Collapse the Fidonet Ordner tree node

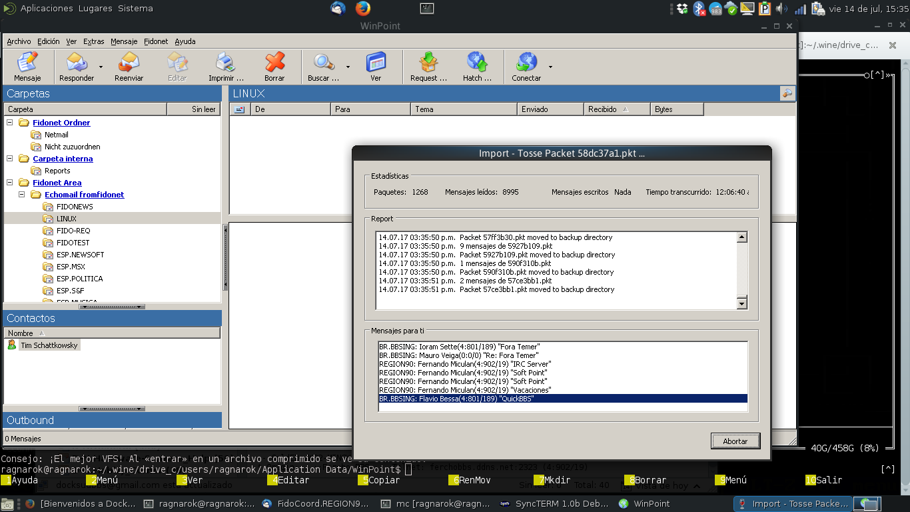click(x=10, y=123)
